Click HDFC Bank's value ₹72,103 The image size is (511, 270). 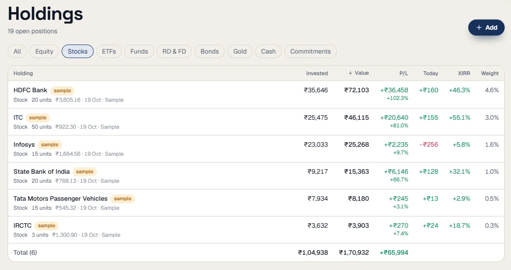pyautogui.click(x=357, y=90)
